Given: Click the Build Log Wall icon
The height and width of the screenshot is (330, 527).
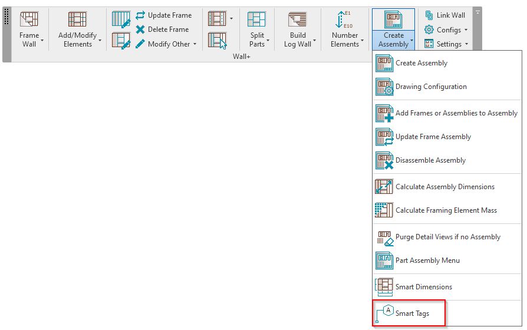Looking at the screenshot, I should (x=298, y=19).
